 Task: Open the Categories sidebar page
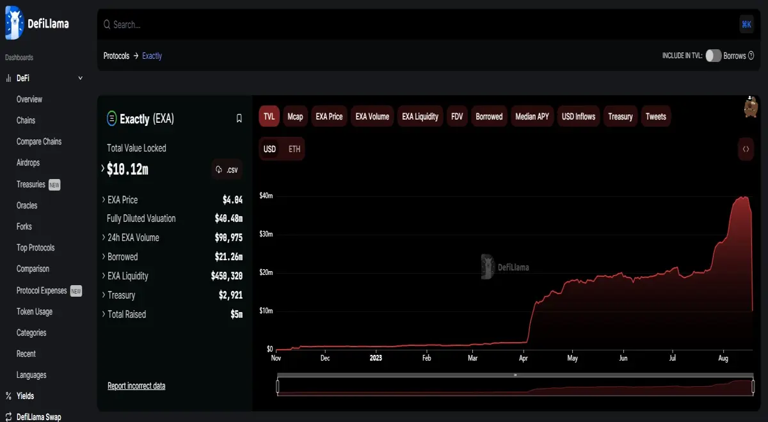pos(31,332)
